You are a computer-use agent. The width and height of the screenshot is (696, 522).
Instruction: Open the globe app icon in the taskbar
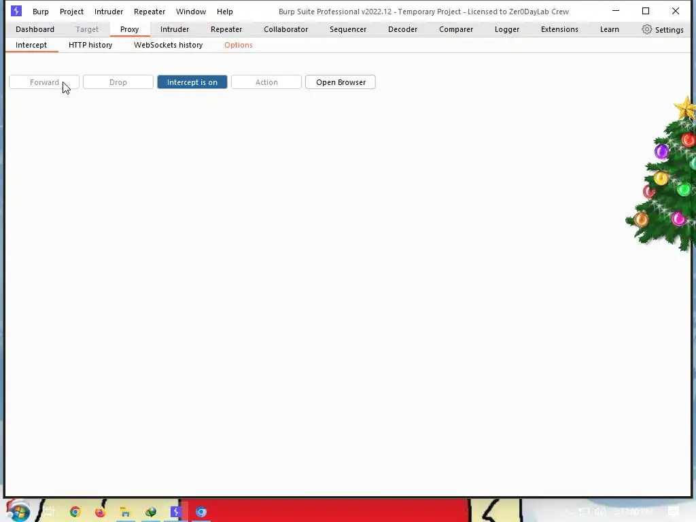(150, 512)
